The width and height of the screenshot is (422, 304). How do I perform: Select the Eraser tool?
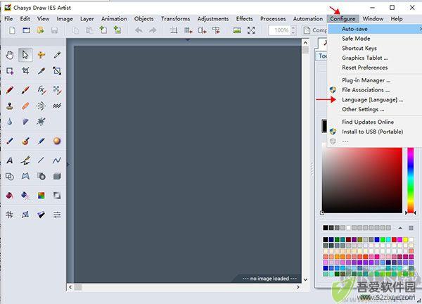[25, 106]
